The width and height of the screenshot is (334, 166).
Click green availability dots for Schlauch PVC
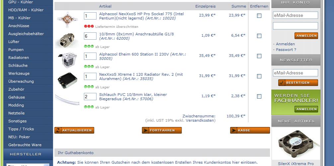pyautogui.click(x=89, y=107)
